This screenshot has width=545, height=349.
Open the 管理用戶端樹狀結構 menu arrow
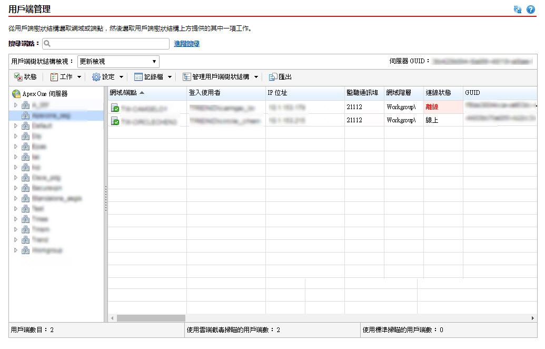pos(256,77)
